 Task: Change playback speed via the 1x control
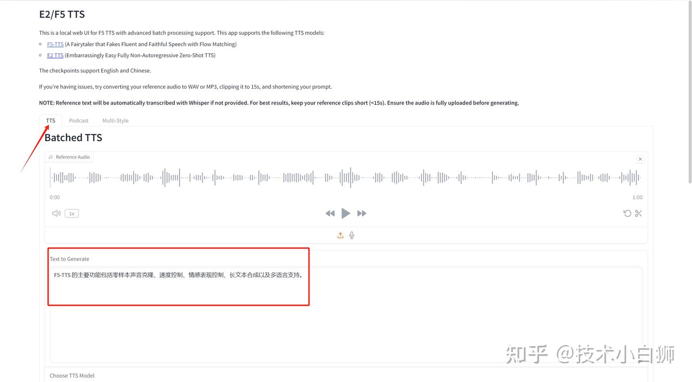click(71, 213)
